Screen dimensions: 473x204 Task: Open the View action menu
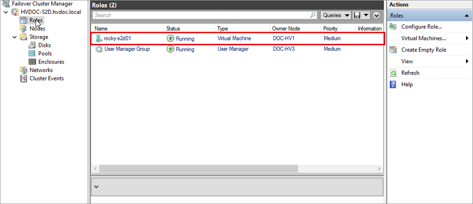407,61
